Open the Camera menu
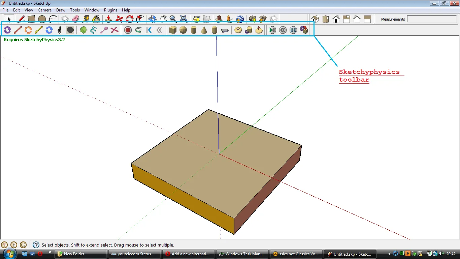 click(x=44, y=10)
